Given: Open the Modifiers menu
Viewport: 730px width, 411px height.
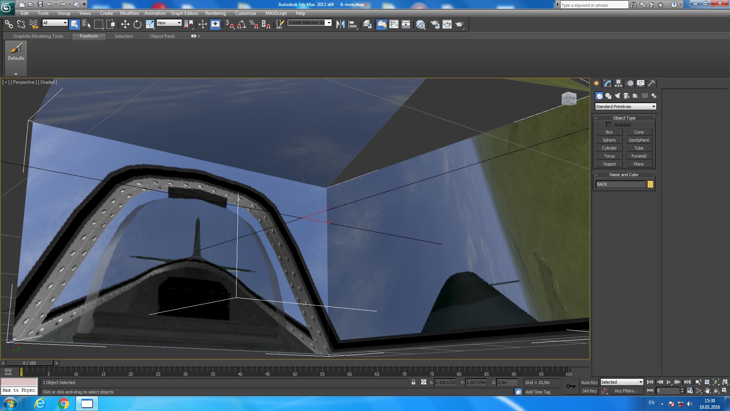Looking at the screenshot, I should click(129, 13).
